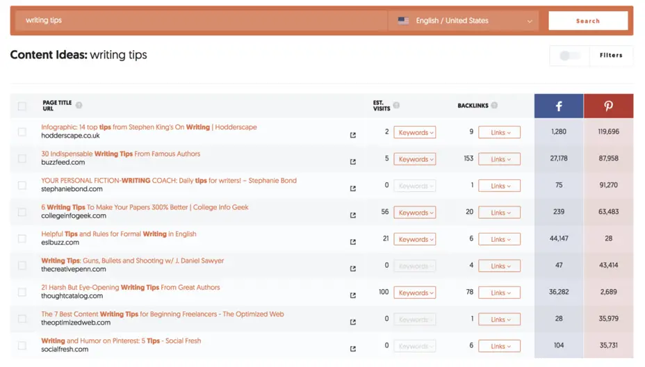Show Backlinks help info icon
The width and height of the screenshot is (645, 367).
point(494,106)
